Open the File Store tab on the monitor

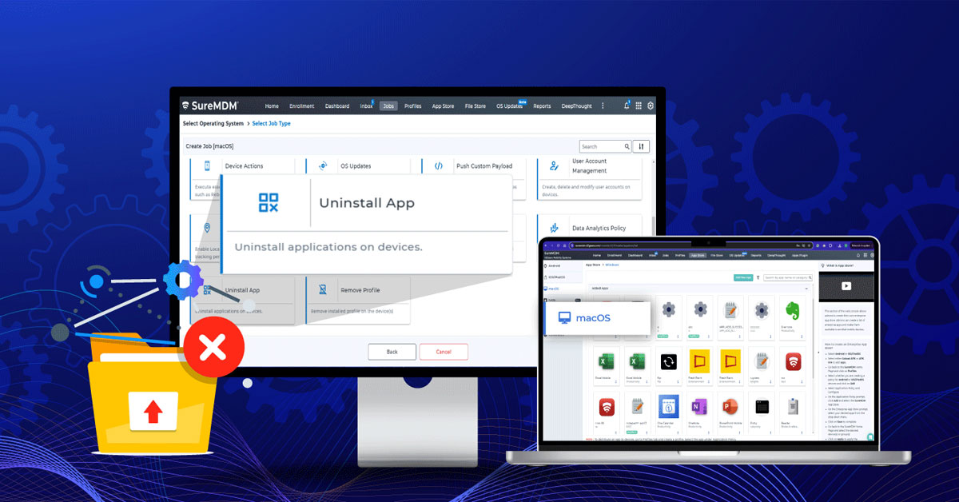(475, 106)
